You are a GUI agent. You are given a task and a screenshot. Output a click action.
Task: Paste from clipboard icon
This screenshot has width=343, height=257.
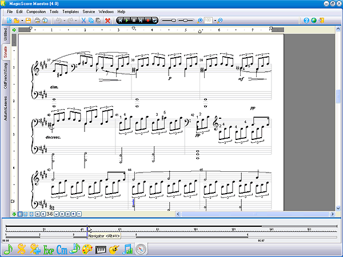[98, 21]
